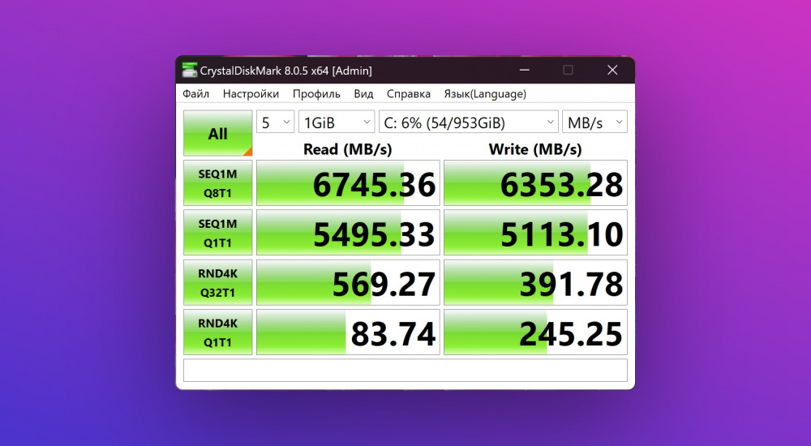811x446 pixels.
Task: Open the Справка menu
Action: pyautogui.click(x=409, y=93)
